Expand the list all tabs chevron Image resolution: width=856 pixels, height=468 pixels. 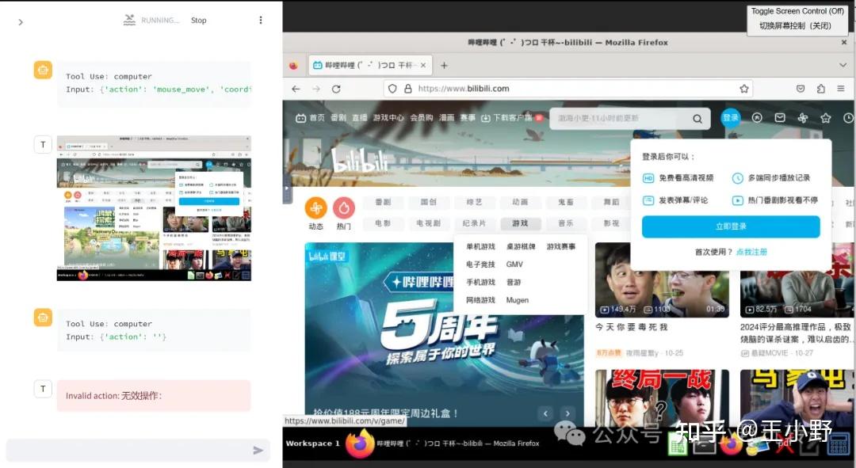[843, 65]
